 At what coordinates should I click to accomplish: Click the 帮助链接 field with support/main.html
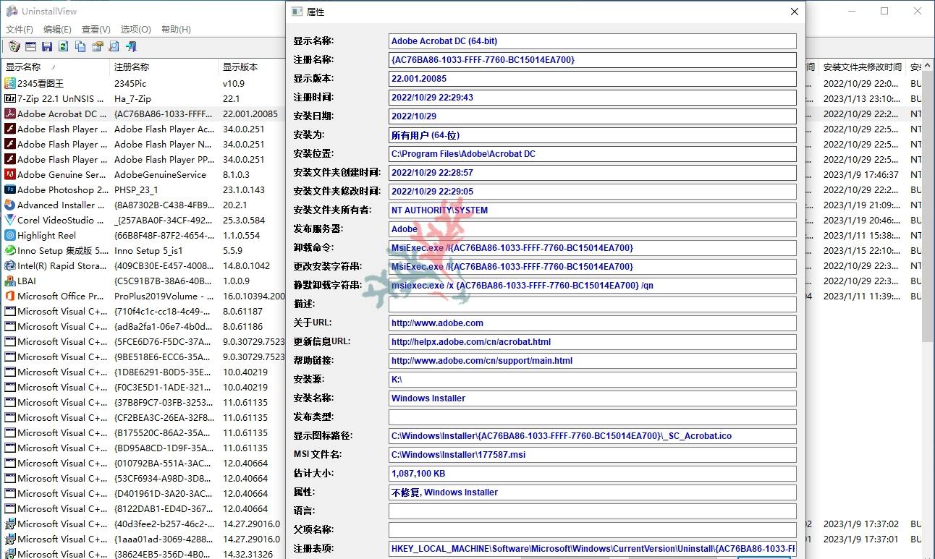click(592, 361)
